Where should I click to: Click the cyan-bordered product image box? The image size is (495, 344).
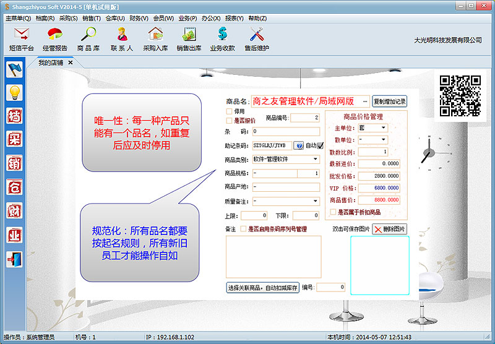click(380, 265)
